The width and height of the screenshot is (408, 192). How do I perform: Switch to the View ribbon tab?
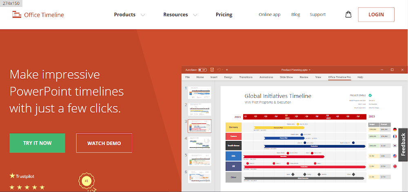318,77
